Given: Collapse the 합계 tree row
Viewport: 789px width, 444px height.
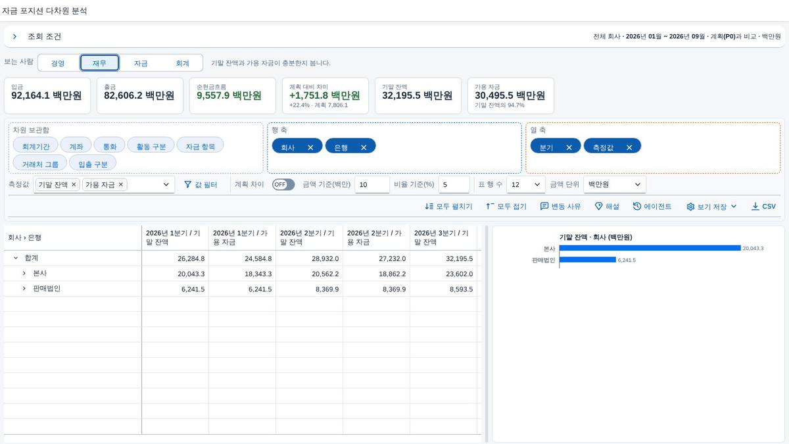Looking at the screenshot, I should click(x=16, y=259).
